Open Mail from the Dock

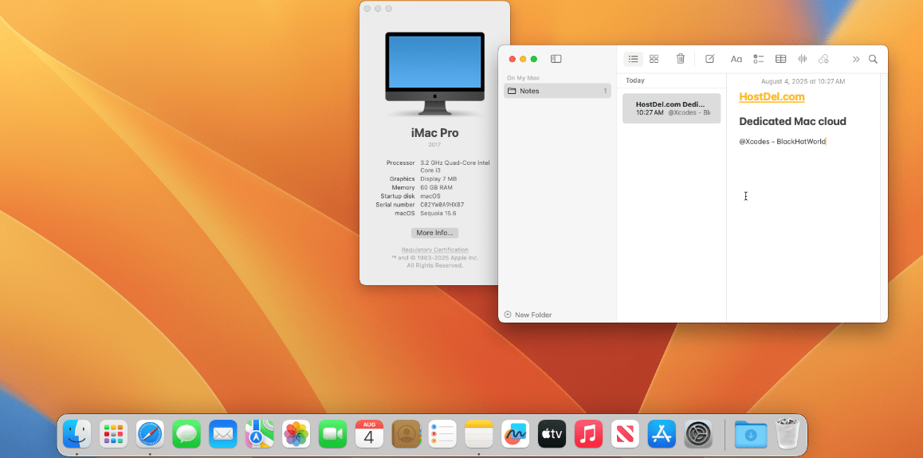click(x=223, y=434)
